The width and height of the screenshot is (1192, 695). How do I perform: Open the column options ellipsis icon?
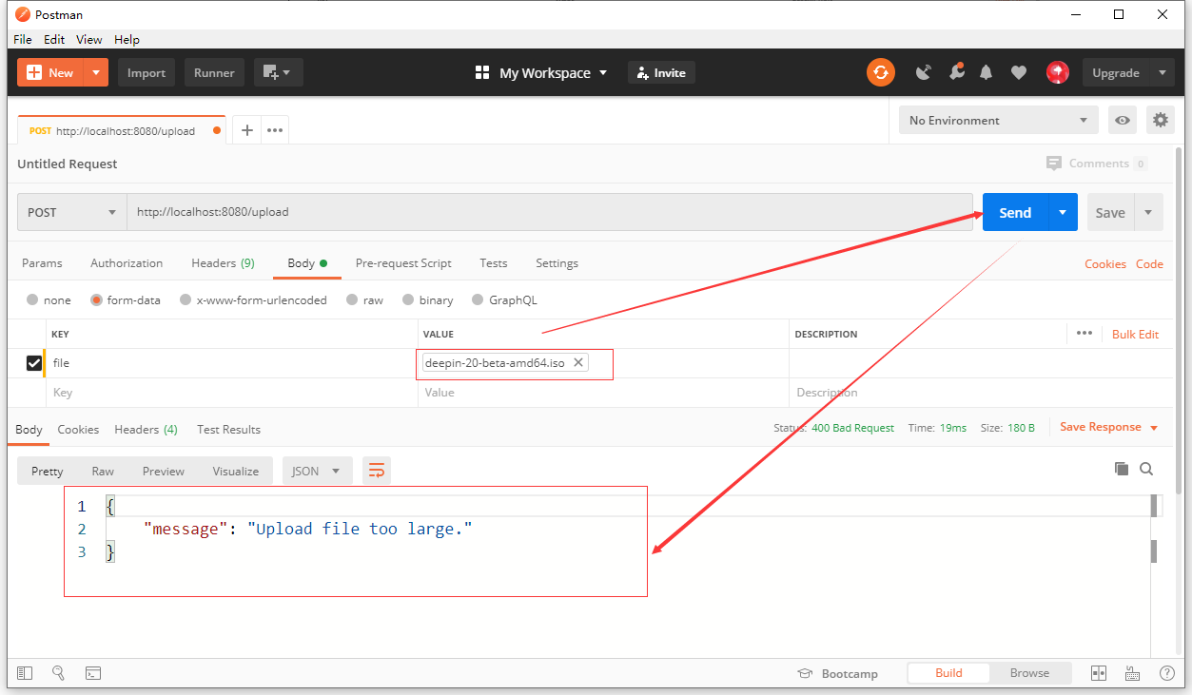point(1084,334)
